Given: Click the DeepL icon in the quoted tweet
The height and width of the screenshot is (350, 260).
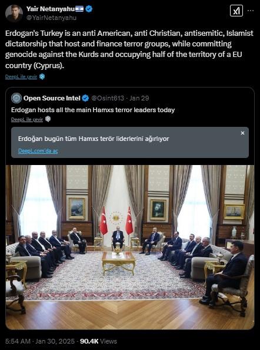Looking at the screenshot, I should pyautogui.click(x=48, y=119).
